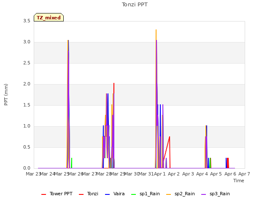Screen dimensions: 270x202
Task: Click the Apr 4 x-axis label
Action: [x=202, y=174]
